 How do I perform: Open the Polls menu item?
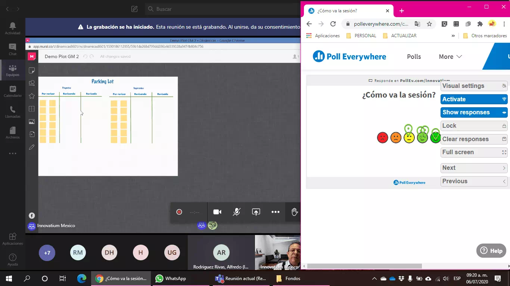pos(414,57)
